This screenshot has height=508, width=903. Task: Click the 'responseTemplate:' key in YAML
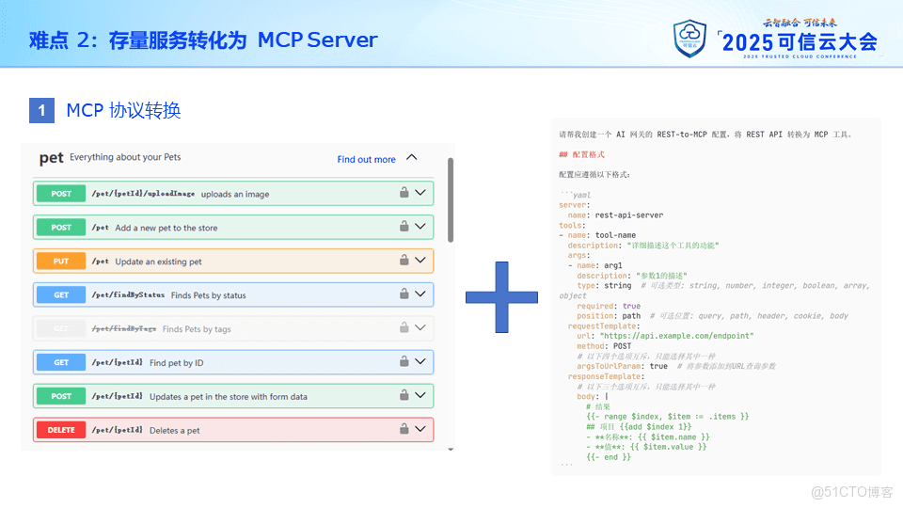tap(606, 376)
